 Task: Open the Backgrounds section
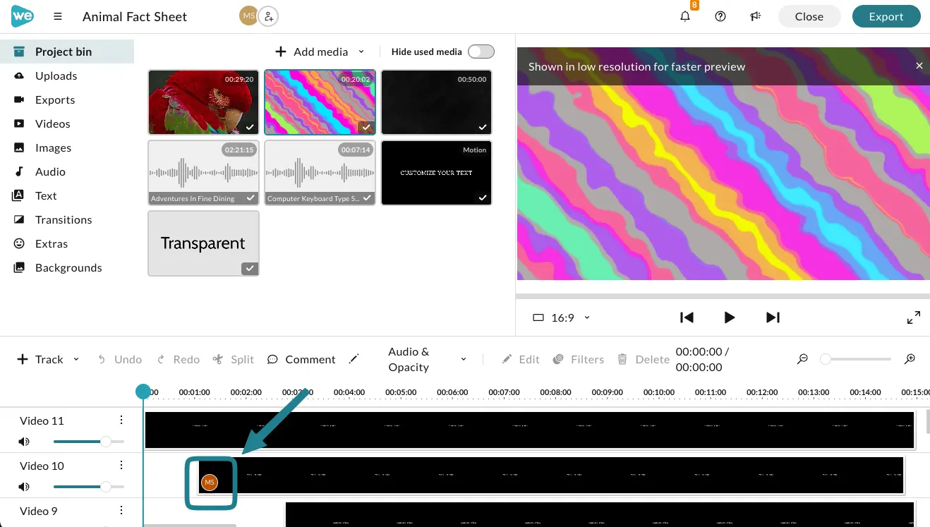click(67, 267)
